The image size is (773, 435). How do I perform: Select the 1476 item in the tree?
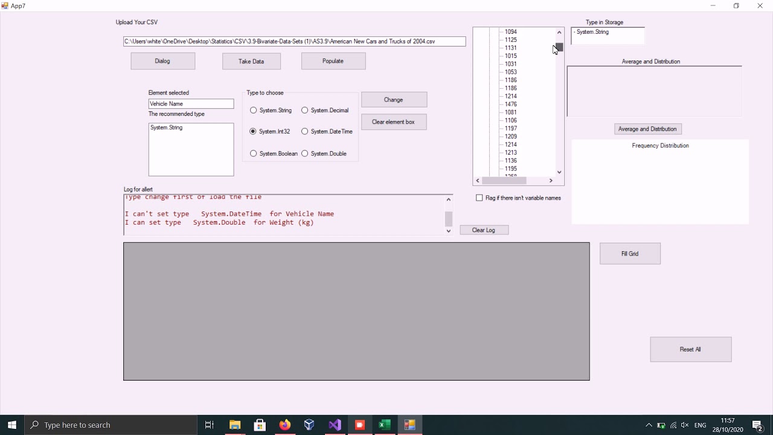pos(511,104)
